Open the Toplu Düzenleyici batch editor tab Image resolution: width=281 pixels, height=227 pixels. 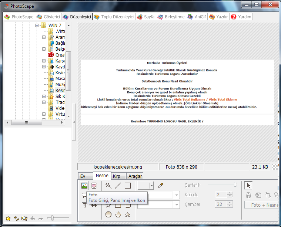click(114, 17)
